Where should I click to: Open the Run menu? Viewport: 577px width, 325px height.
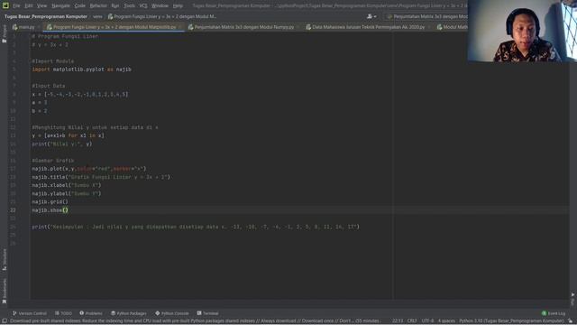(x=114, y=6)
